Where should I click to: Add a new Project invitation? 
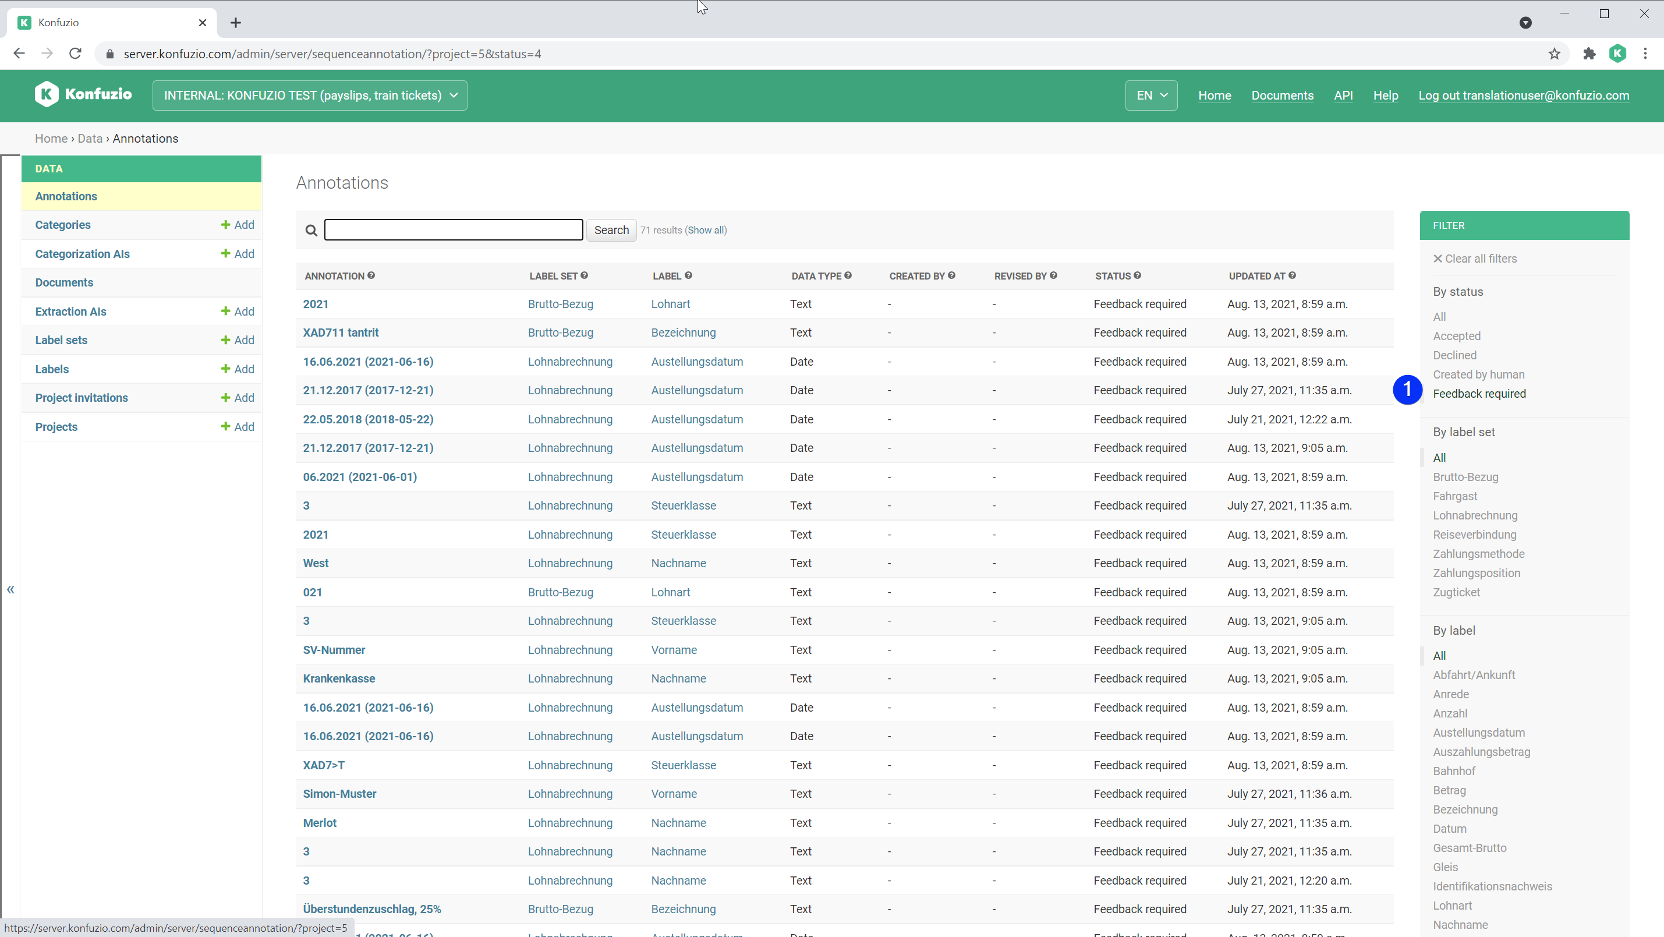(x=238, y=397)
